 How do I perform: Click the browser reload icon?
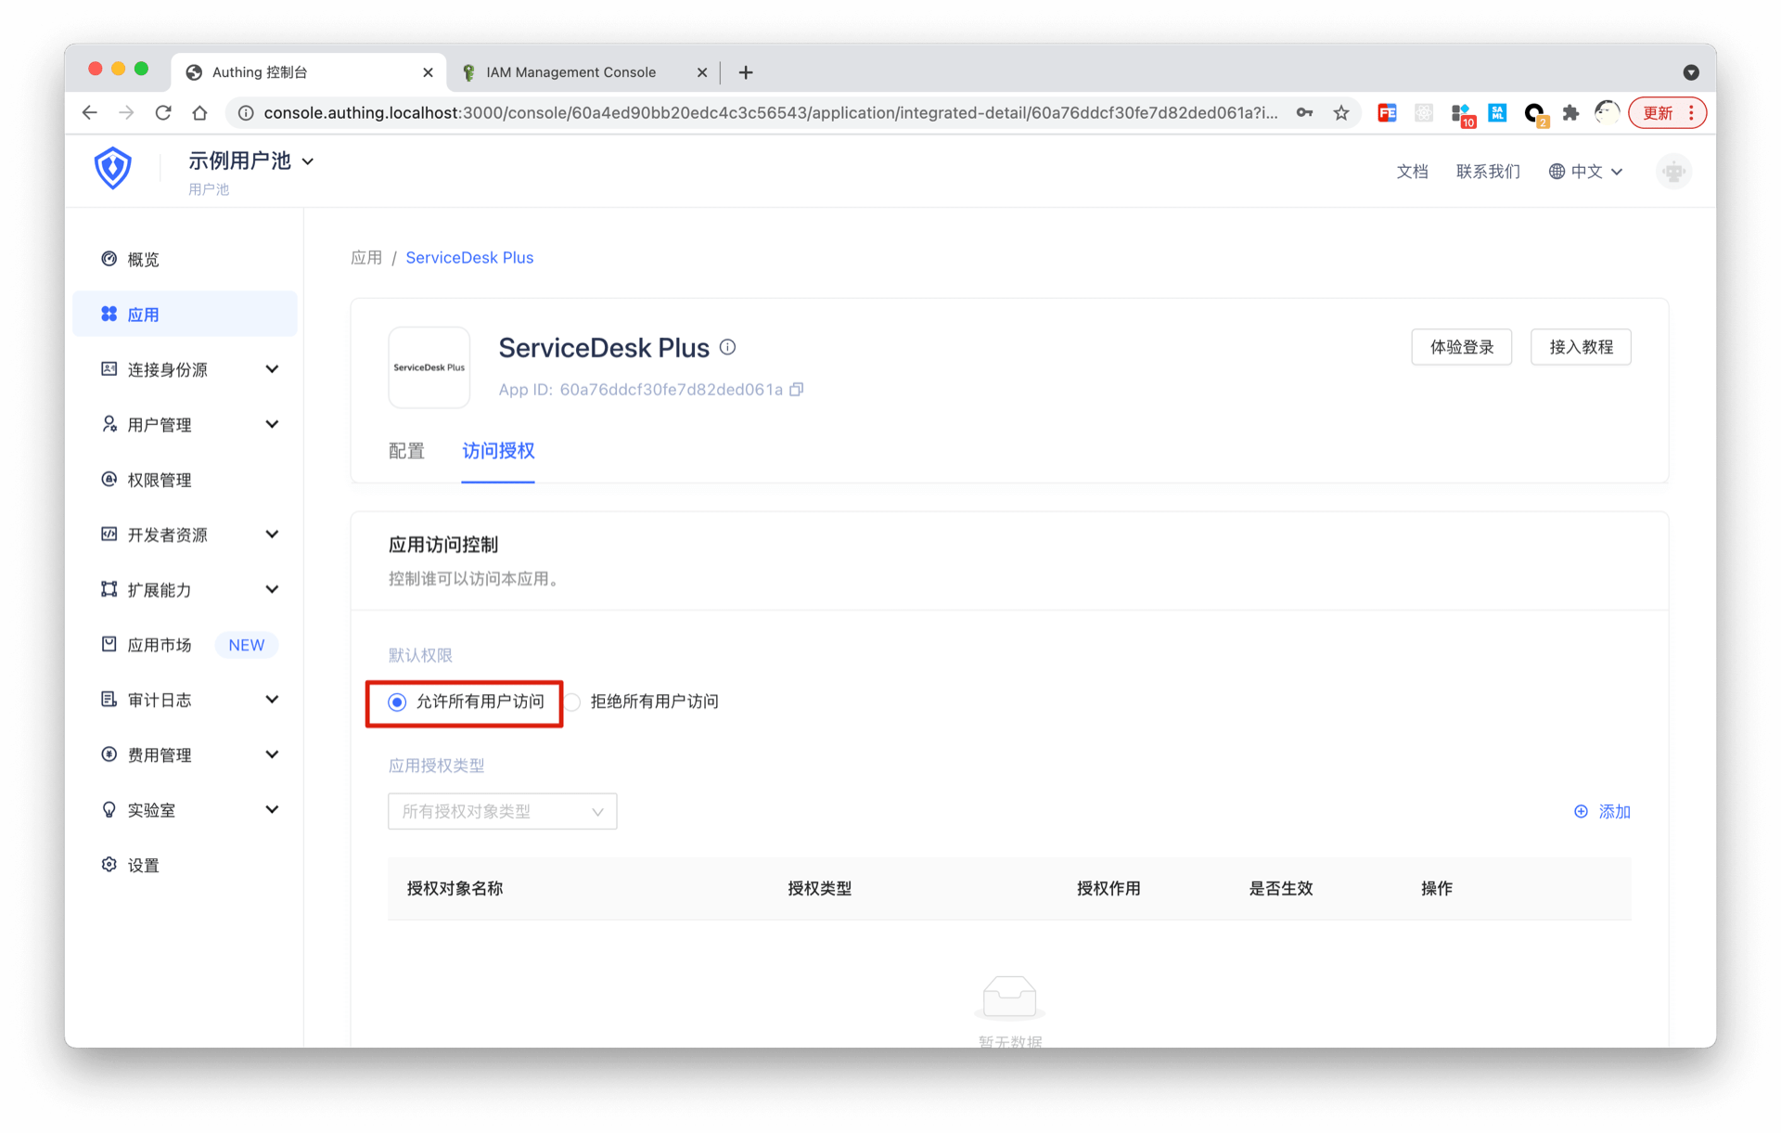click(163, 113)
